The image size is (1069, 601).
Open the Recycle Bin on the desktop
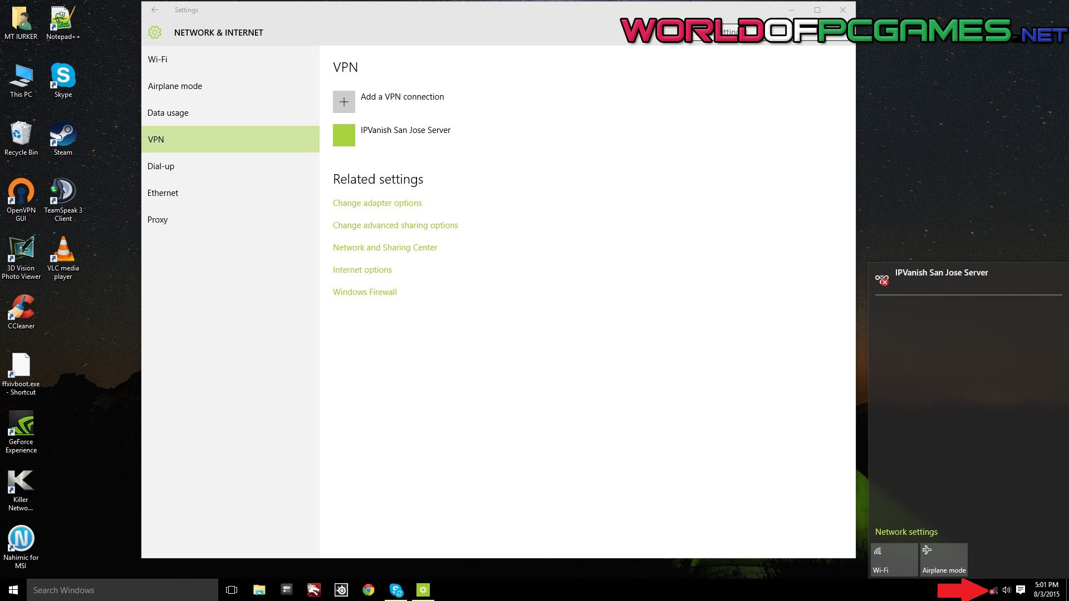coord(21,139)
